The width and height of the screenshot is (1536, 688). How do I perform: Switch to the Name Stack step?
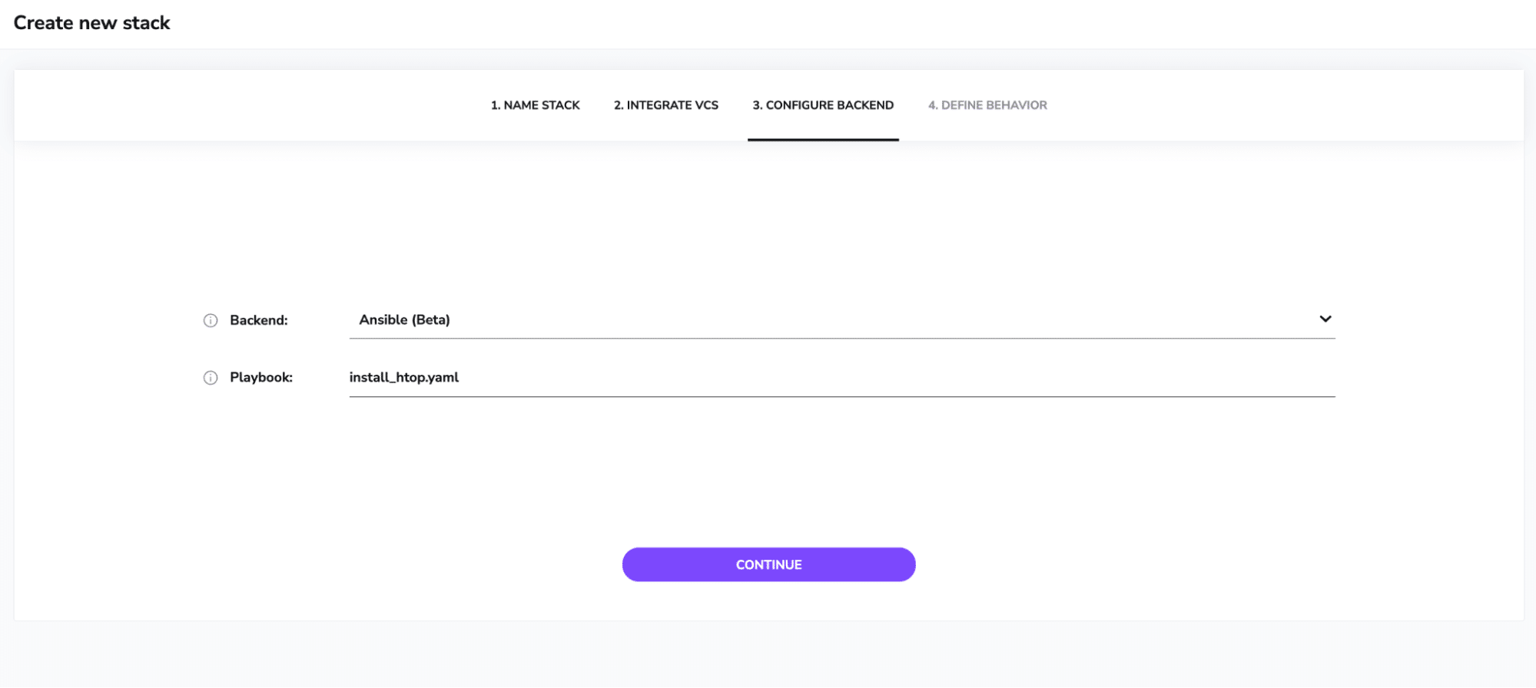[x=534, y=105]
